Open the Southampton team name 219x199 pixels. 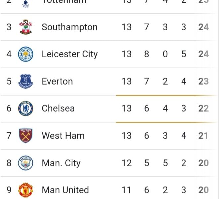pyautogui.click(x=70, y=27)
